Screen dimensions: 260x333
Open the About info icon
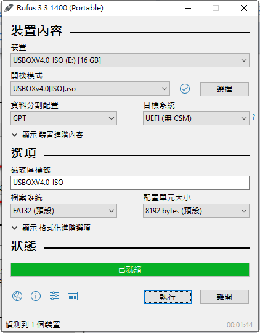point(36,296)
